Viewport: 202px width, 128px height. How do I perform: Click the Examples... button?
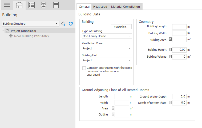(121, 27)
